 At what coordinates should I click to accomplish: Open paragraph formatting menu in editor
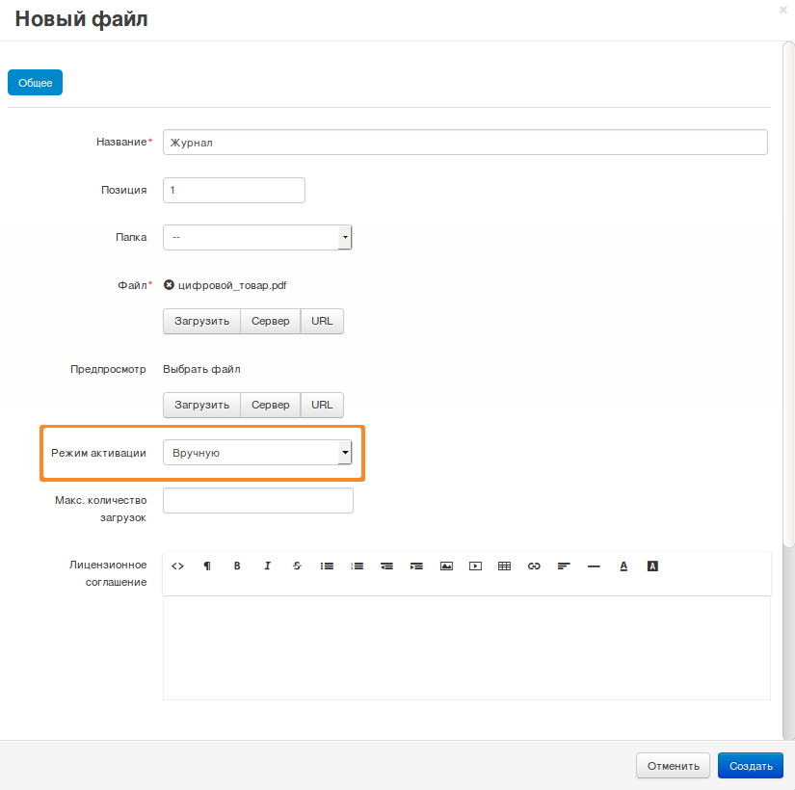click(207, 566)
